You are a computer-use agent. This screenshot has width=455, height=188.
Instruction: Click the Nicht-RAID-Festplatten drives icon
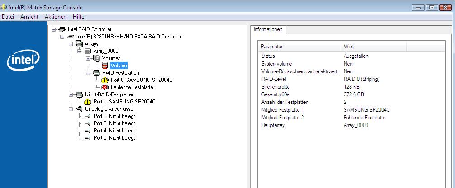pyautogui.click(x=79, y=94)
